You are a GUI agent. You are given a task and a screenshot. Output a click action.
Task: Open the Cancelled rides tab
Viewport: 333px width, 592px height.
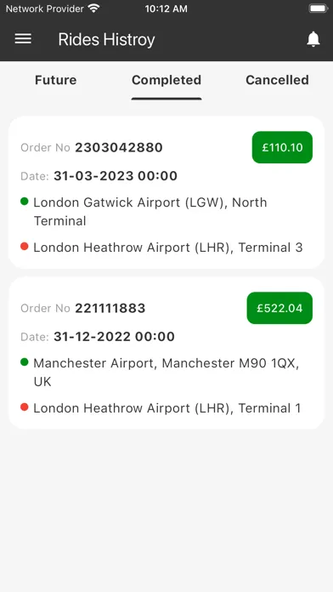click(277, 80)
